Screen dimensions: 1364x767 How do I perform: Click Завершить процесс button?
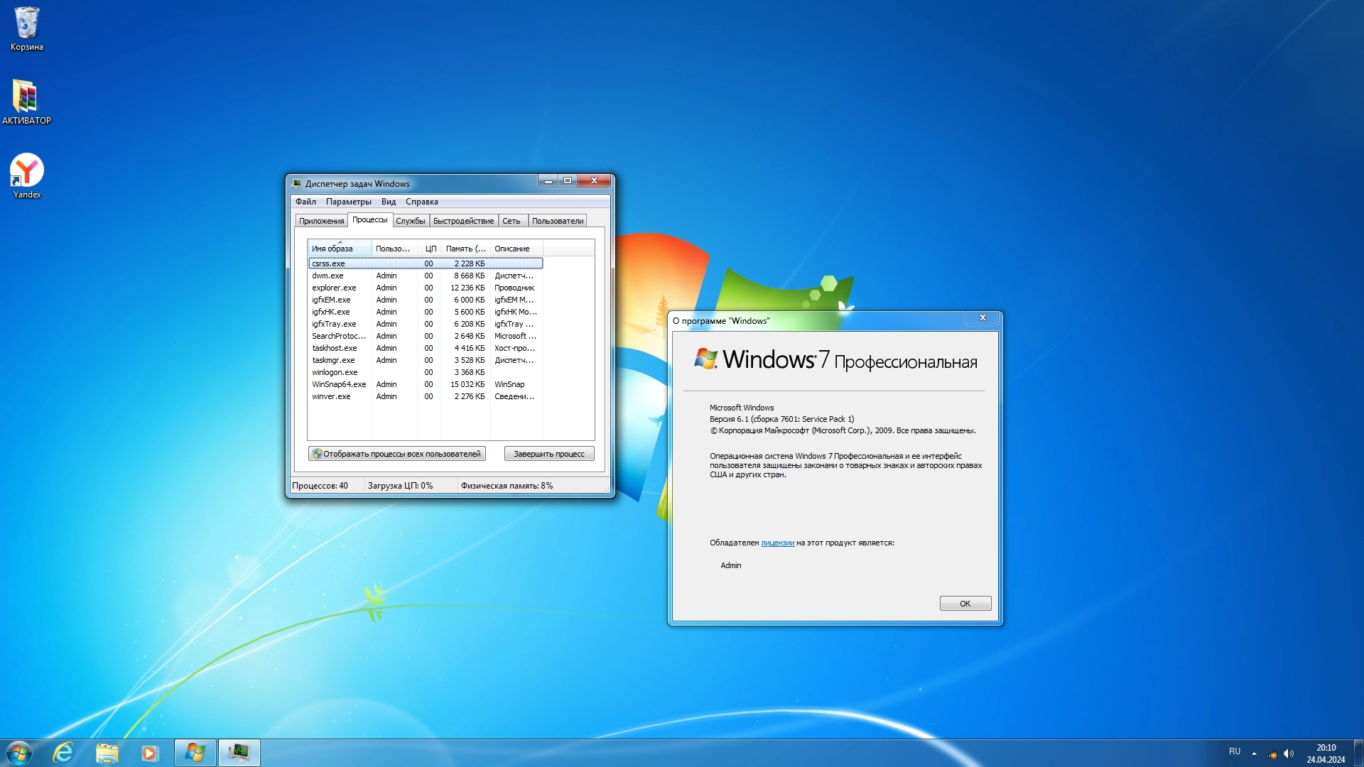tap(548, 454)
